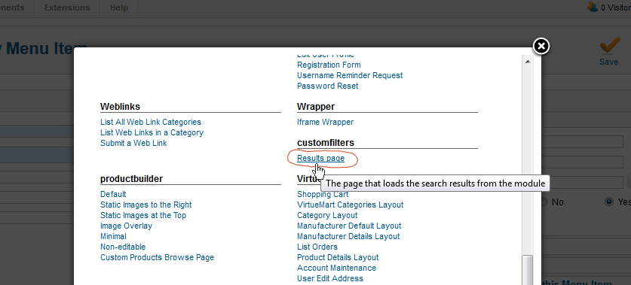The height and width of the screenshot is (285, 631).
Task: Select the Yes radio button
Action: pos(609,202)
